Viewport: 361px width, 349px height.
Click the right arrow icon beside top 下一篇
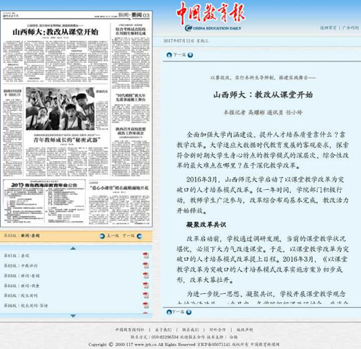190,55
